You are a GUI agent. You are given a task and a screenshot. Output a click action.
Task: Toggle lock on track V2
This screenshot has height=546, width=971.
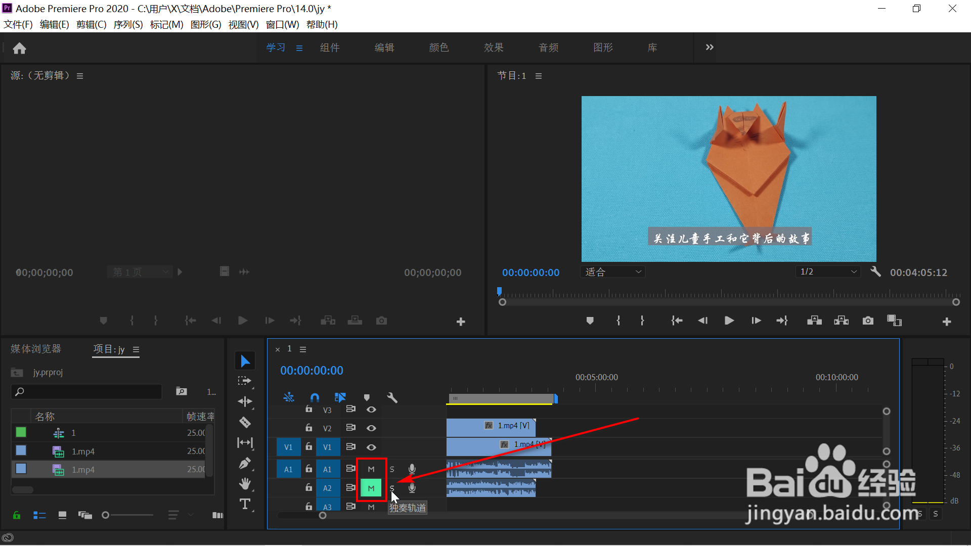(308, 428)
